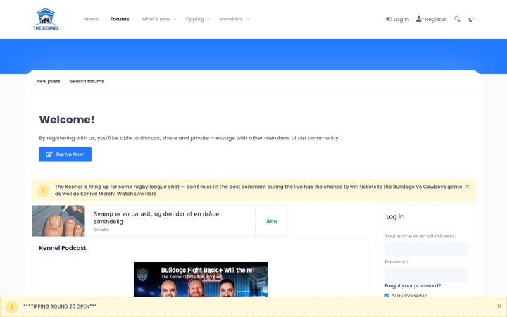The image size is (507, 317).
Task: Focus the Password input field
Action: point(426,275)
